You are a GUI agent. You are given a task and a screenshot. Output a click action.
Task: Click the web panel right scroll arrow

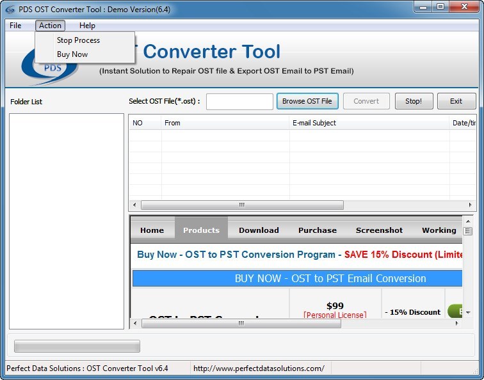[457, 323]
